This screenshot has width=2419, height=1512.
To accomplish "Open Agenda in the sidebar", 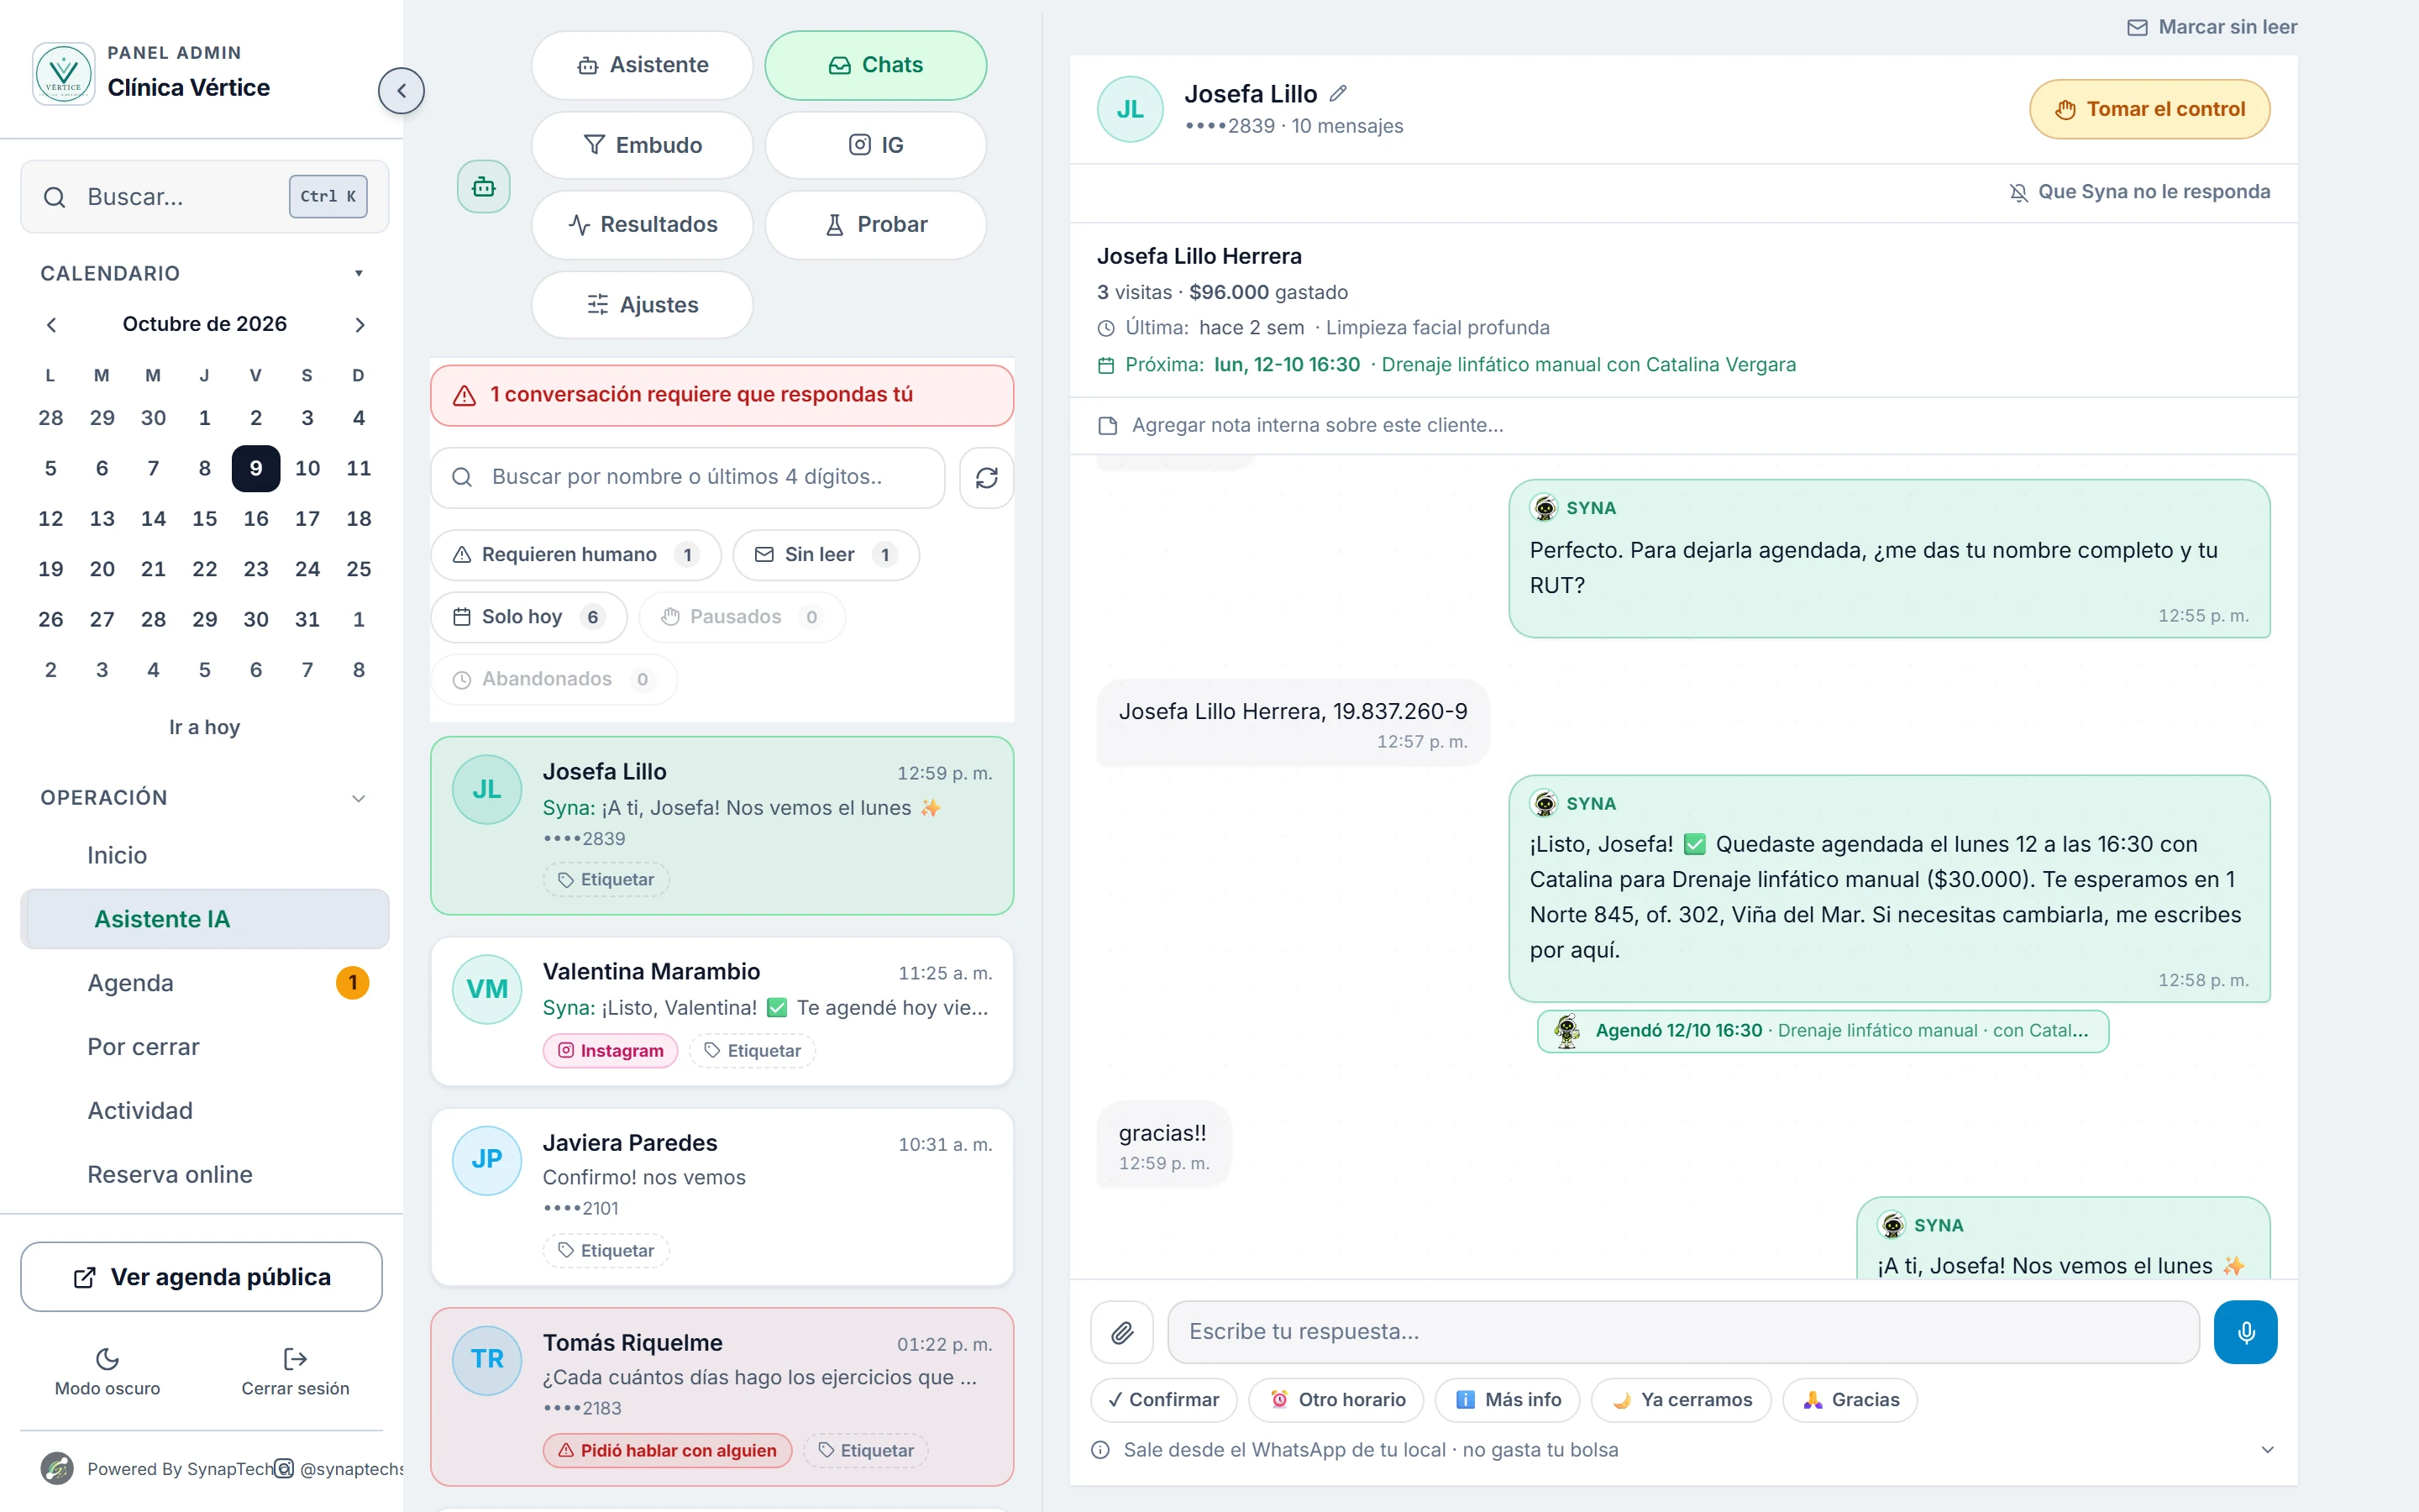I will coord(205,983).
